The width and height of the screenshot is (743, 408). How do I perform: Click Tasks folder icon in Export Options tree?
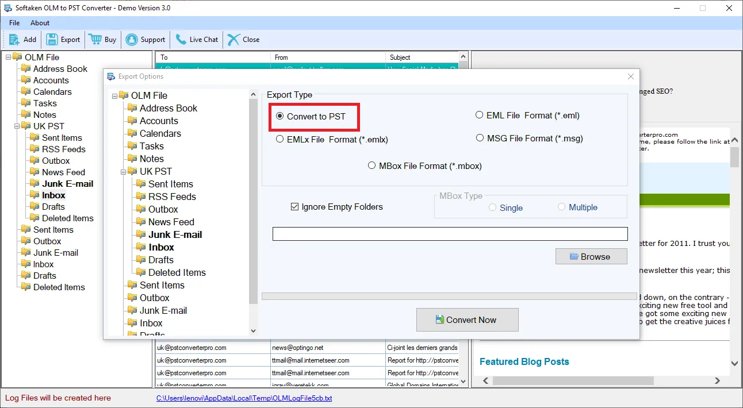(132, 146)
